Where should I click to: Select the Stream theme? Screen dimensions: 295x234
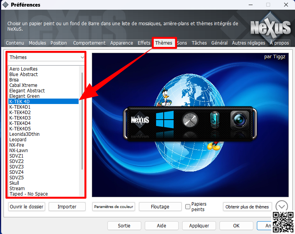(44, 189)
